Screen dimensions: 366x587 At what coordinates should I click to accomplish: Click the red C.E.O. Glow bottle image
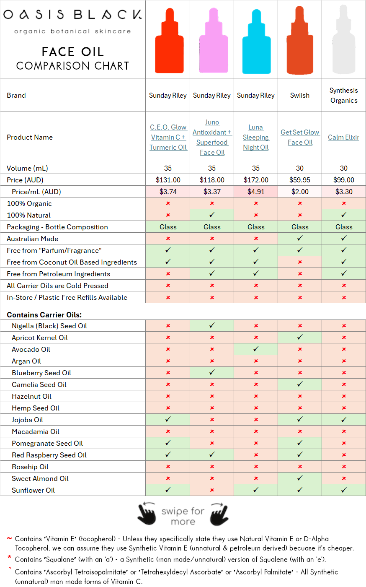click(x=169, y=40)
